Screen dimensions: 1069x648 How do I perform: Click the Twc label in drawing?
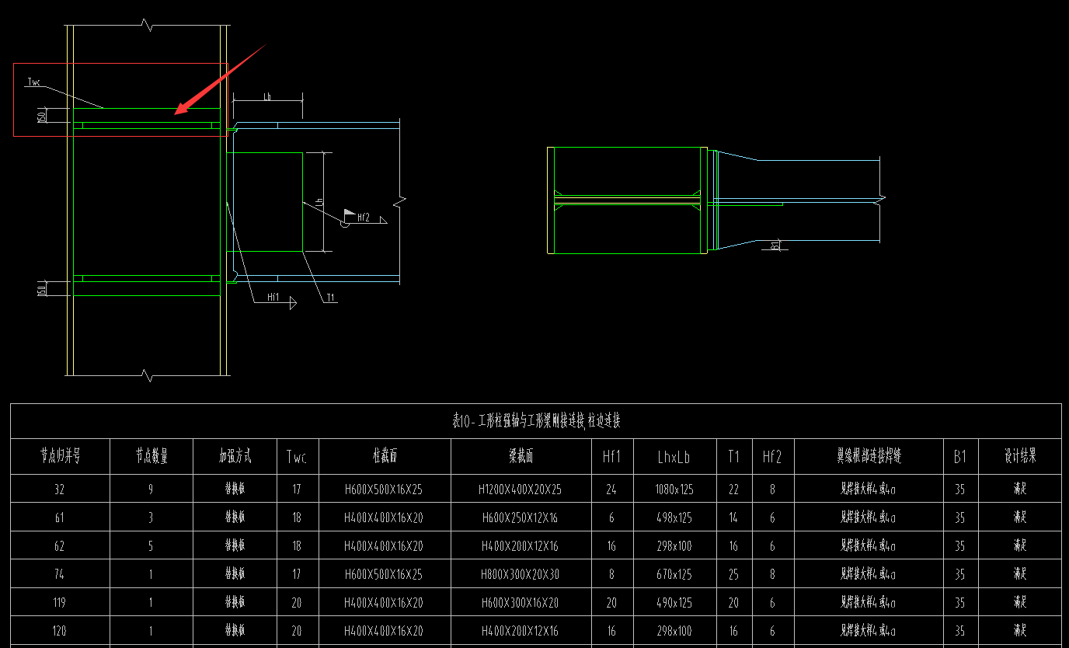(33, 82)
